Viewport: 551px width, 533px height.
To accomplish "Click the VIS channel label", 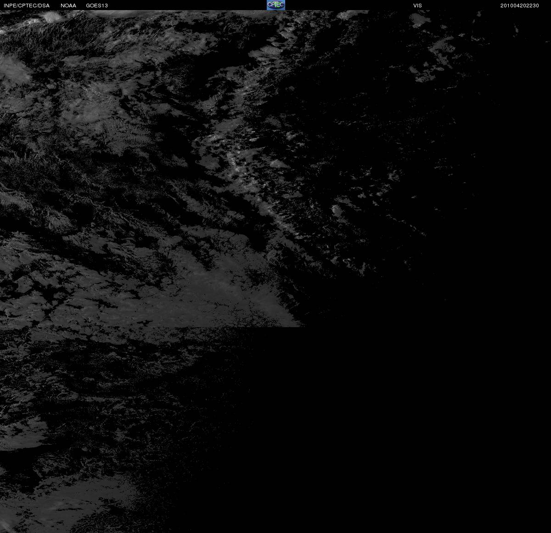I will (x=417, y=6).
